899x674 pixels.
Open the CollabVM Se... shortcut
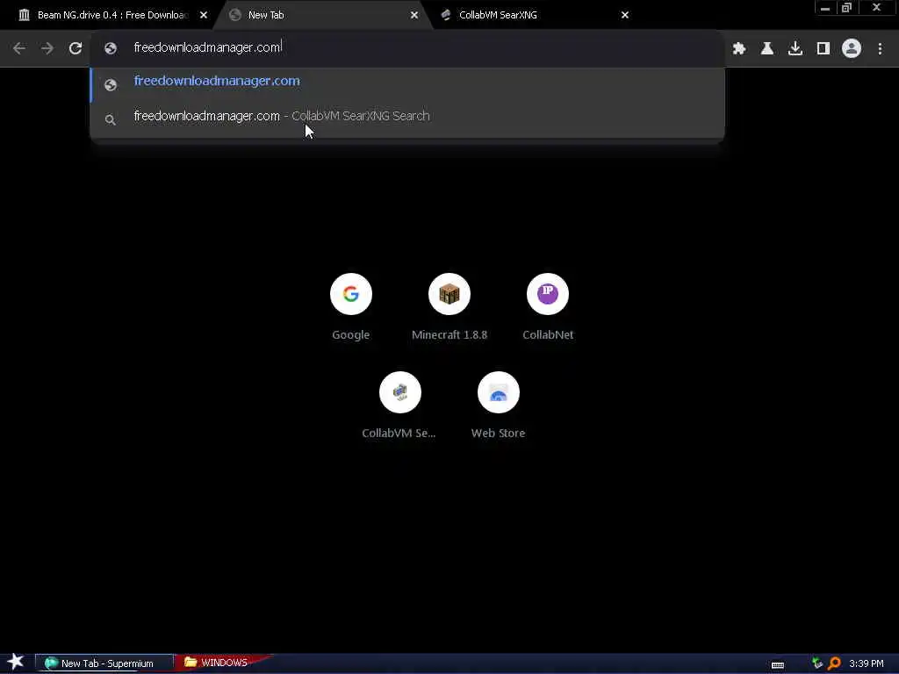[x=399, y=406]
